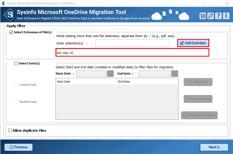
Task: Click the Sysinfo logo in header
Action: (x=10, y=15)
